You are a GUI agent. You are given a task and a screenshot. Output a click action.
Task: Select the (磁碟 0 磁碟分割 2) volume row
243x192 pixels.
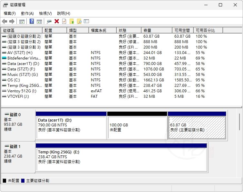pyautogui.click(x=121, y=36)
